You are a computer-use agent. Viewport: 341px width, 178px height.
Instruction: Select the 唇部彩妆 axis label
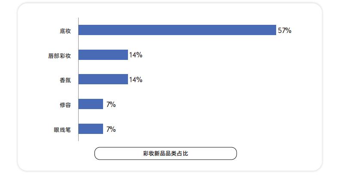coord(59,55)
